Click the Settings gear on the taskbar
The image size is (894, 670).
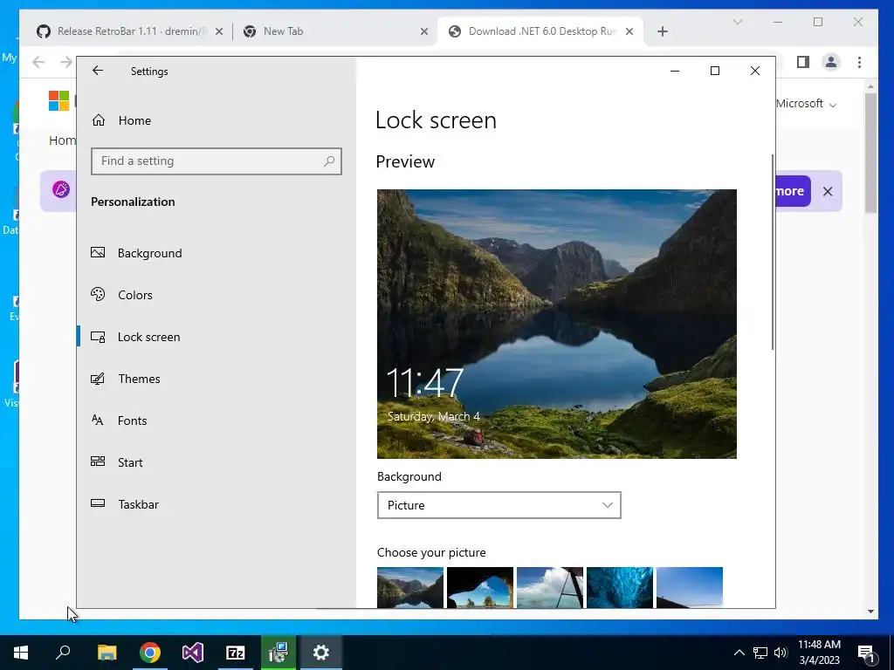point(321,653)
